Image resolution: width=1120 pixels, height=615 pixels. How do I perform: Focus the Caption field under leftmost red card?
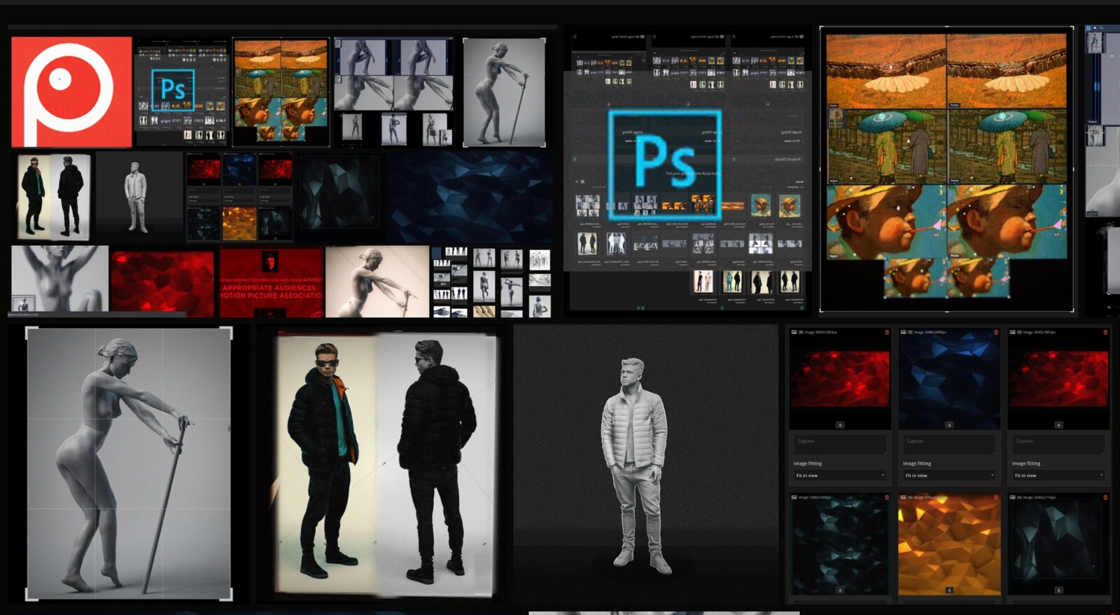[840, 443]
